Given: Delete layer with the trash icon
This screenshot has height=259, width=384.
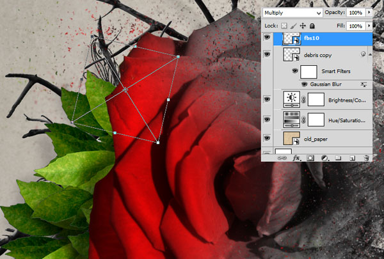Looking at the screenshot, I should point(365,157).
